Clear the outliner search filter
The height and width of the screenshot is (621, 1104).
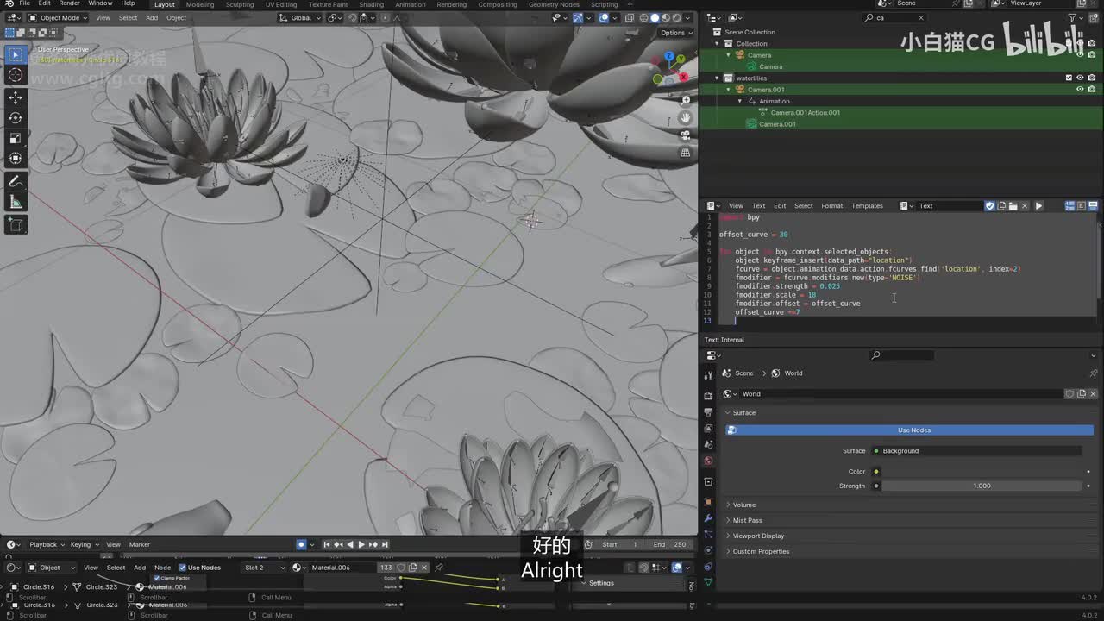920,17
